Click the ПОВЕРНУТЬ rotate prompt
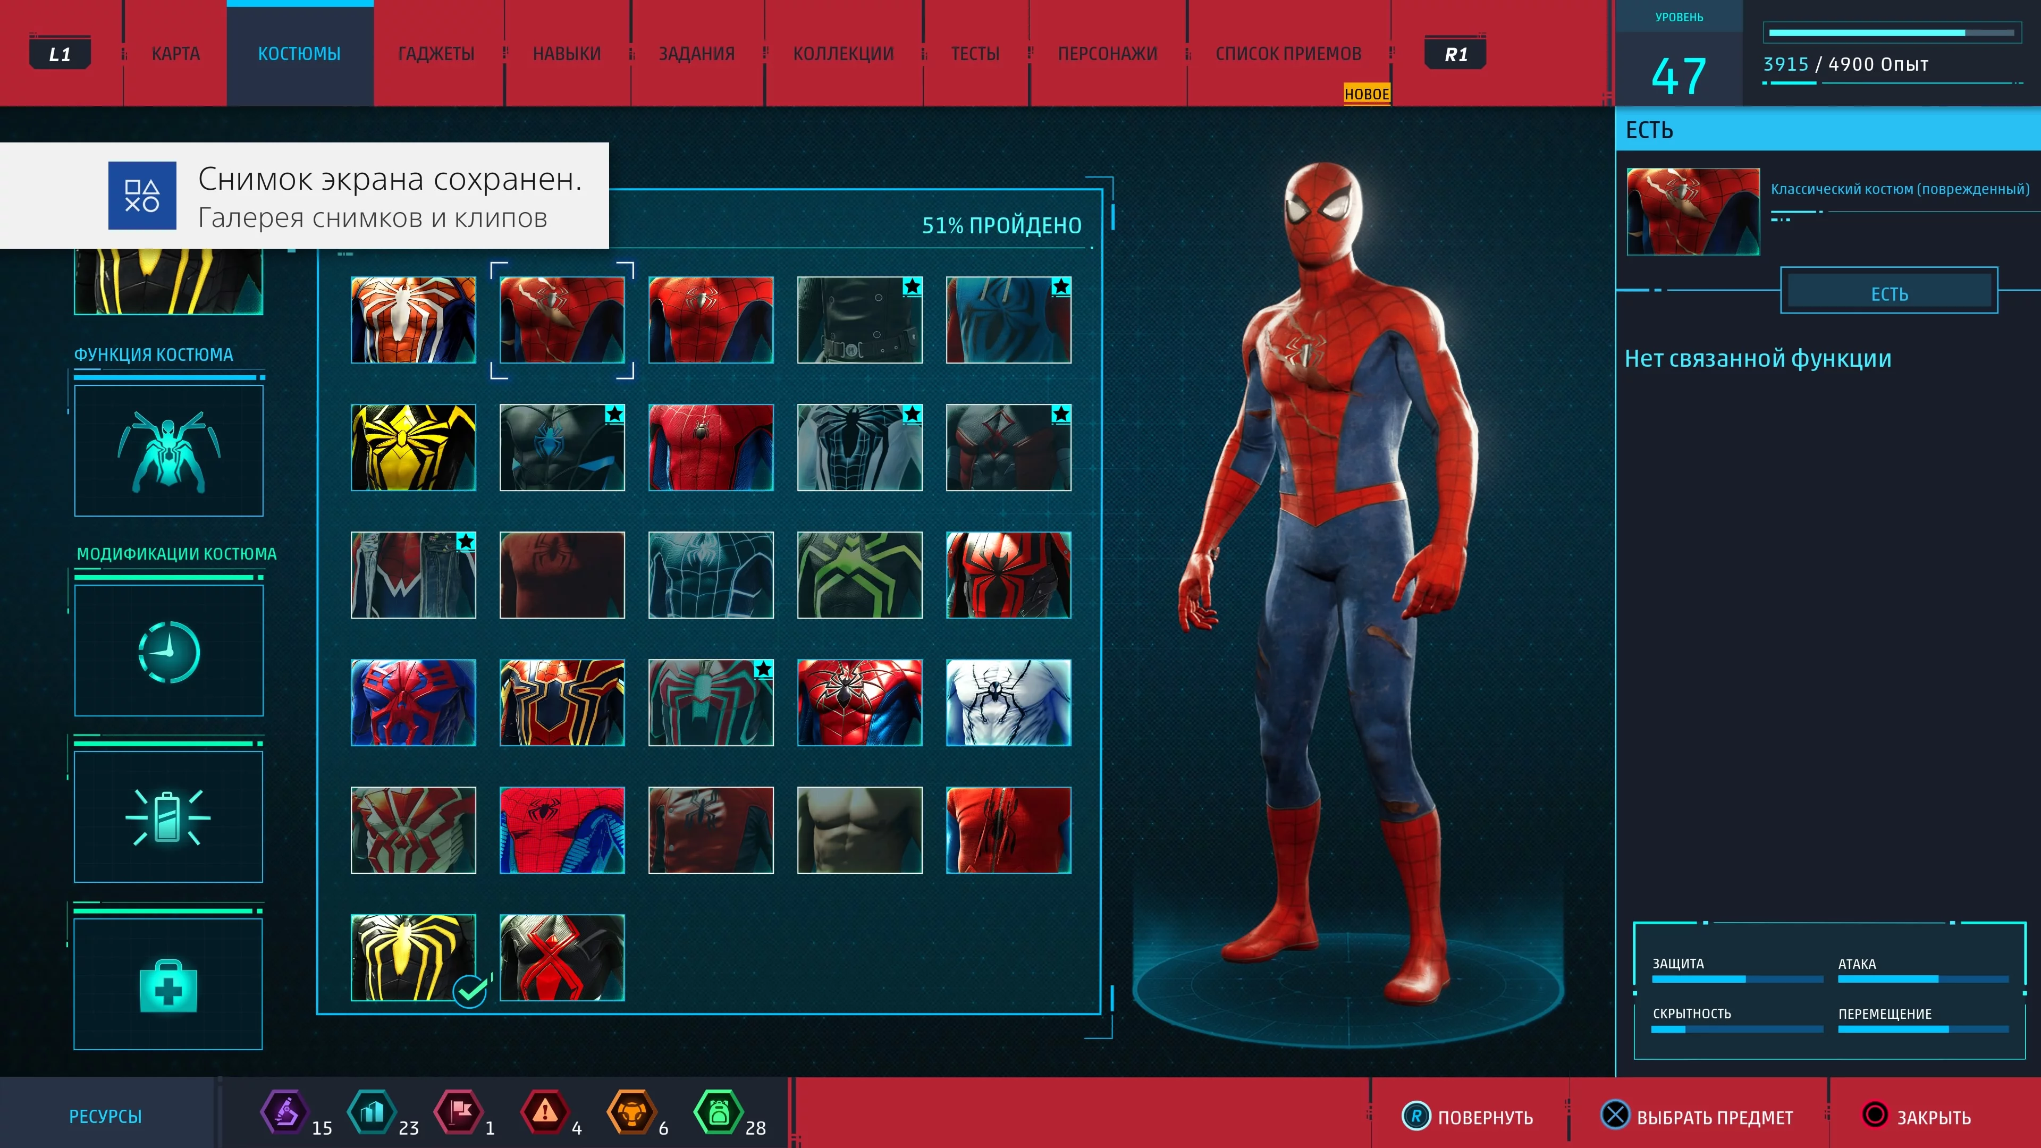The height and width of the screenshot is (1148, 2041). point(1468,1116)
